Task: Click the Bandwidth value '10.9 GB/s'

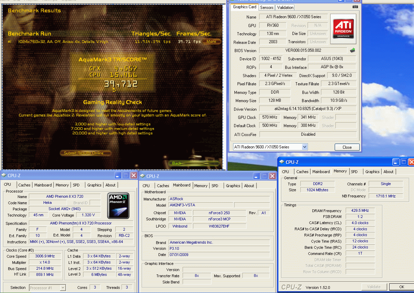Action: pyautogui.click(x=338, y=101)
